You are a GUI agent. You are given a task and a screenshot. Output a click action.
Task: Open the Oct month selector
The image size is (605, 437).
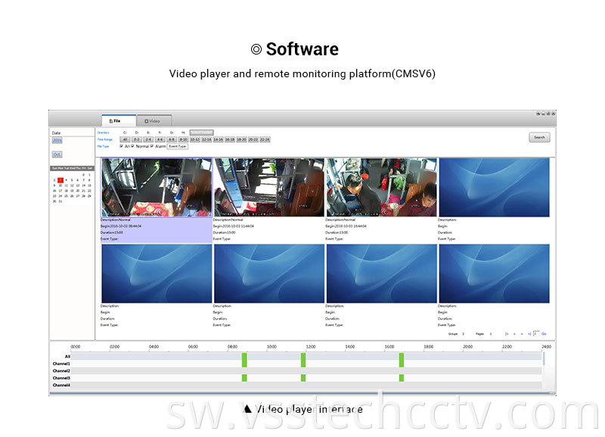click(x=57, y=155)
